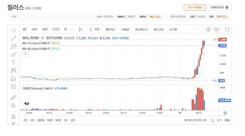The image size is (245, 136).
Task: Click the WAL 입금 link
Action: coord(155,17)
